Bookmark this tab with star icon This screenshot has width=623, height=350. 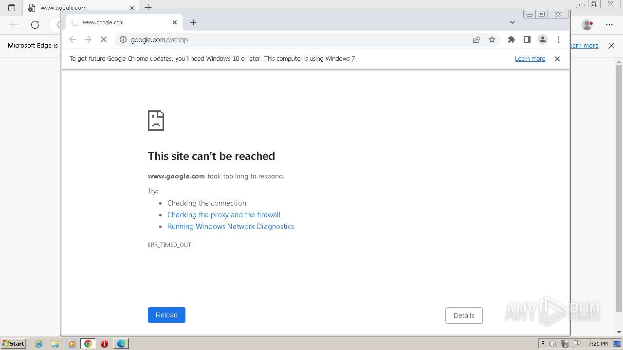click(x=492, y=40)
